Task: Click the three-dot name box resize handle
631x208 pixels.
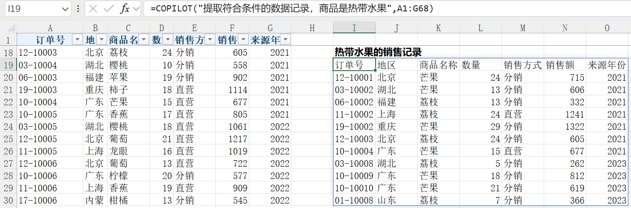Action: coord(78,8)
